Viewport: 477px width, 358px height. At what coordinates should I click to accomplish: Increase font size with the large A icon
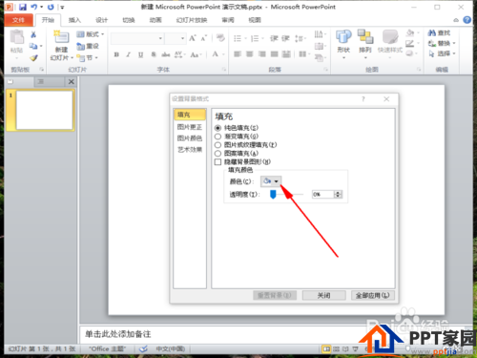pyautogui.click(x=193, y=38)
